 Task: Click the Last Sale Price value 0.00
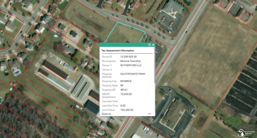coord(123,106)
